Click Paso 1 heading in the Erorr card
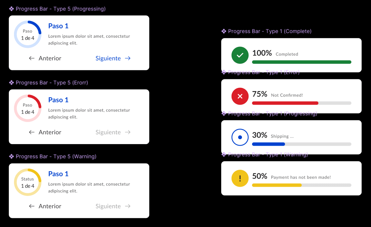The image size is (371, 227). (58, 100)
